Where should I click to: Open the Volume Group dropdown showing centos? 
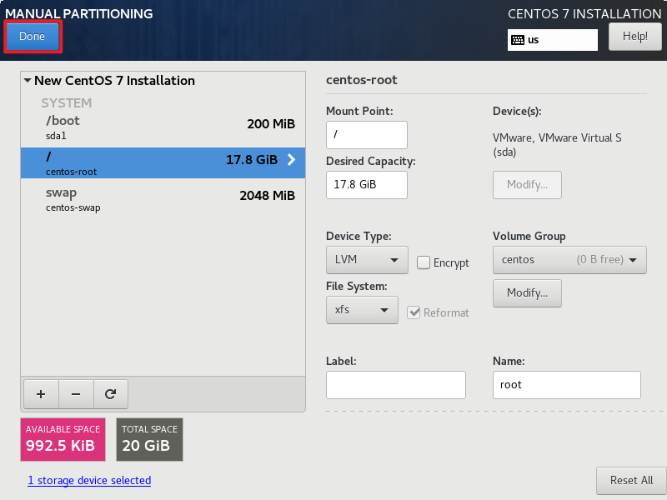(569, 259)
